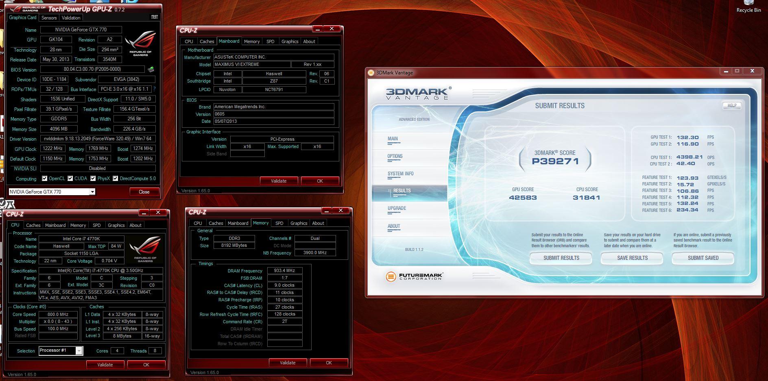
Task: Toggle the PhysX checkbox
Action: (93, 179)
